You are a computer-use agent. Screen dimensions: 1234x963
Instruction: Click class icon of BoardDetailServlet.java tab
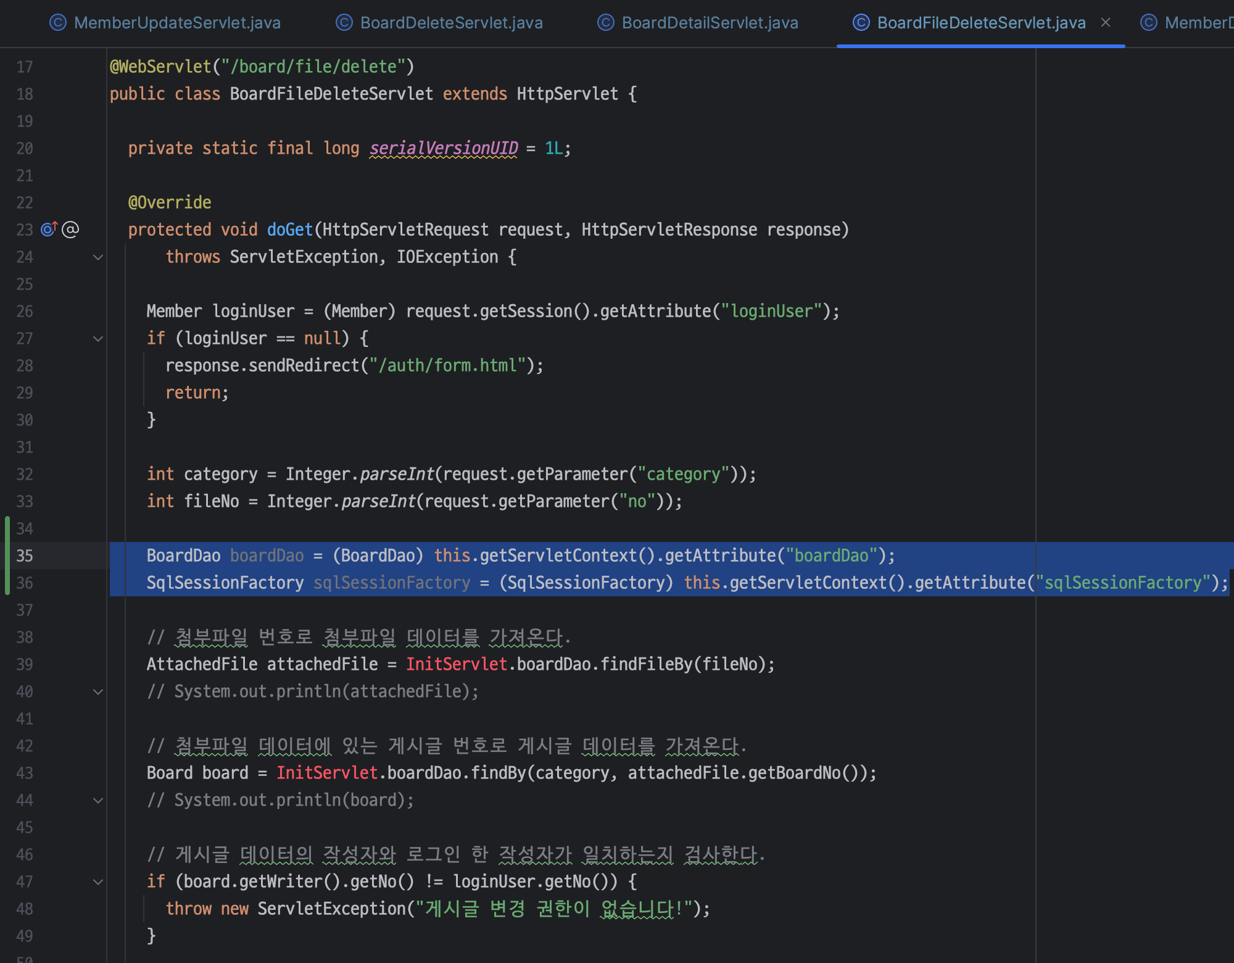(x=606, y=23)
